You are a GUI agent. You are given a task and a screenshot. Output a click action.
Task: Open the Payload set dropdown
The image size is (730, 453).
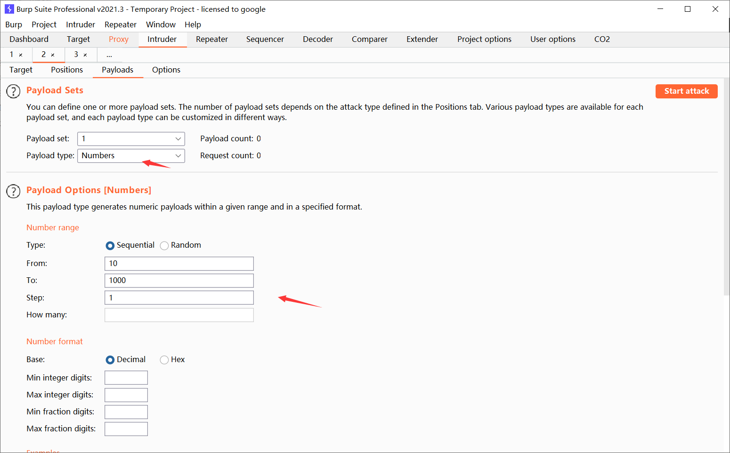click(x=131, y=138)
